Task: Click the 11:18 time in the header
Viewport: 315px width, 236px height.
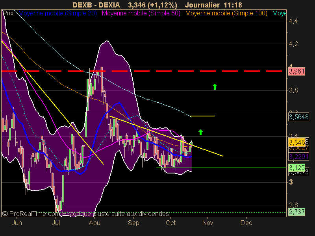Action: click(x=233, y=5)
